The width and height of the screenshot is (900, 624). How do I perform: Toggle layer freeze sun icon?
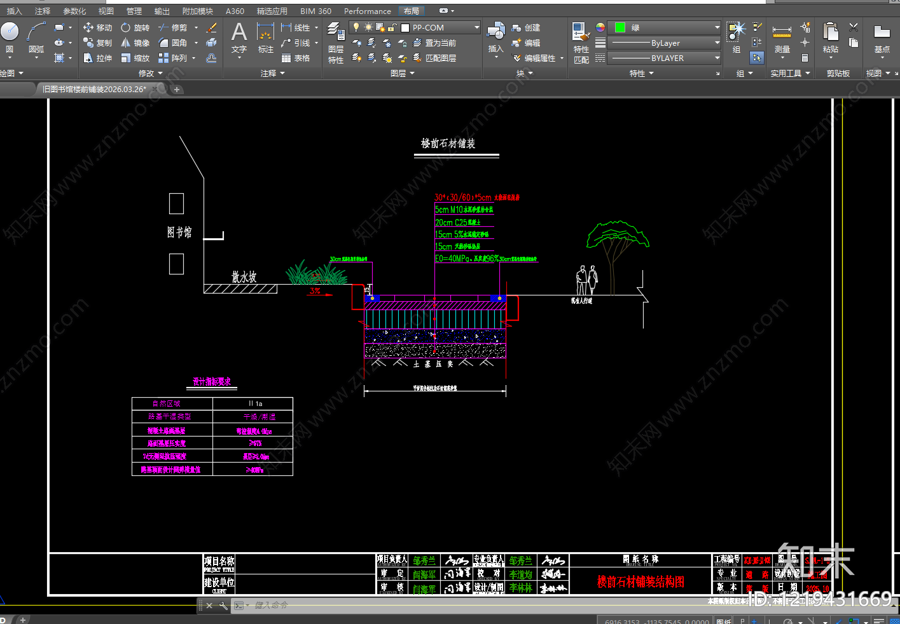368,27
